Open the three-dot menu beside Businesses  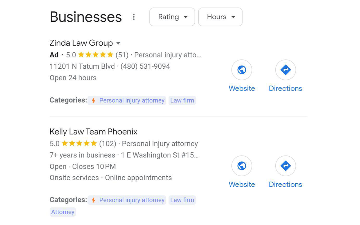pos(134,17)
